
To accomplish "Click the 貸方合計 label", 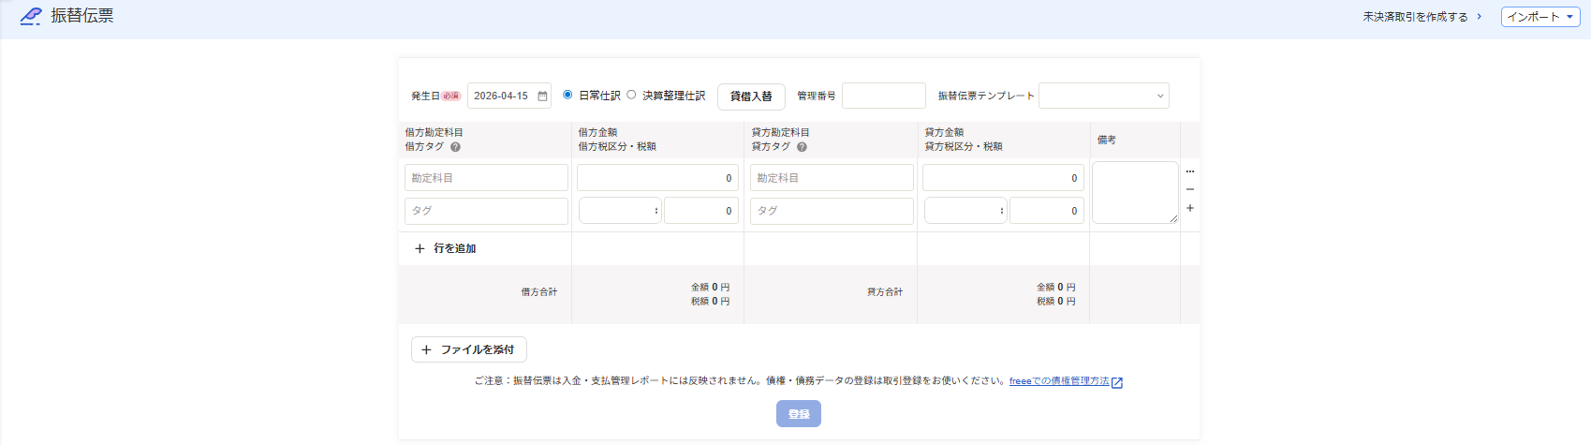I will [885, 292].
